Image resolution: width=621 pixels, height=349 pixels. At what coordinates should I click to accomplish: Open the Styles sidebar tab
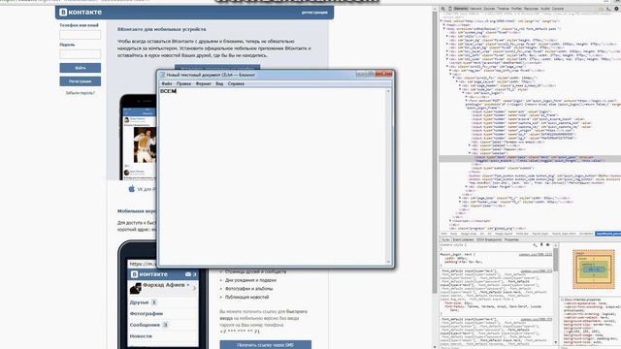click(x=445, y=239)
